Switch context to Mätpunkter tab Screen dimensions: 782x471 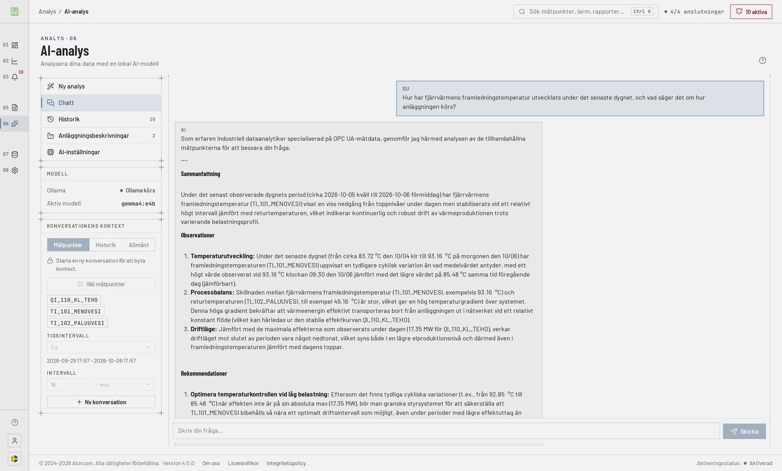pos(68,245)
